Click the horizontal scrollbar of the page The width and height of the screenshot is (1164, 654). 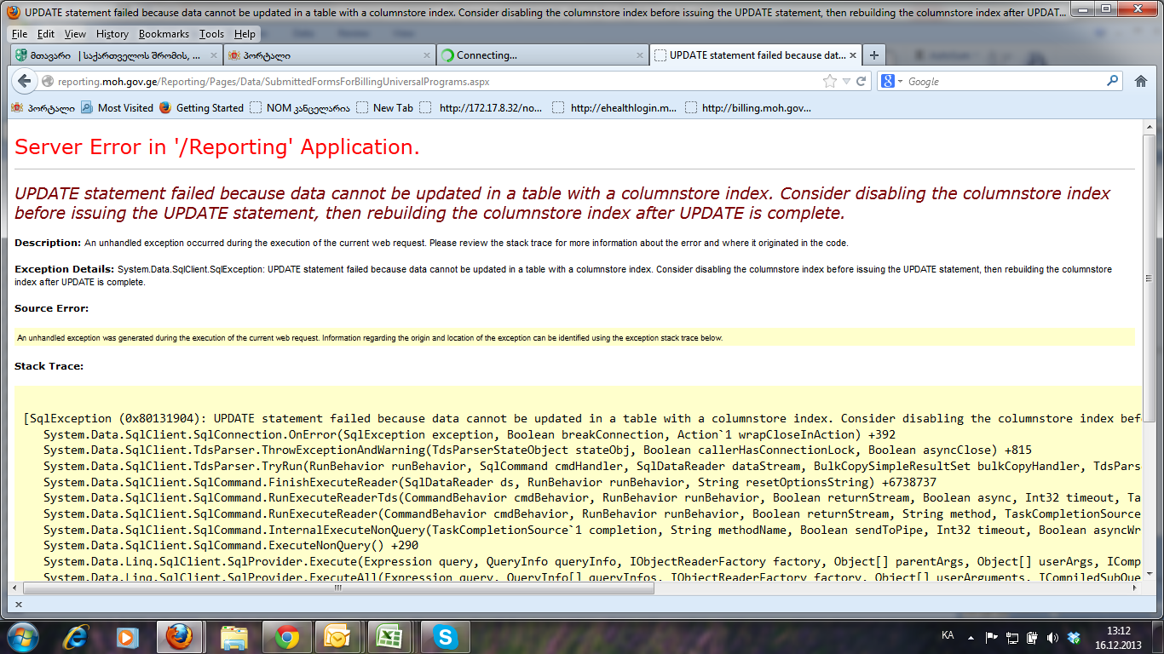[337, 588]
